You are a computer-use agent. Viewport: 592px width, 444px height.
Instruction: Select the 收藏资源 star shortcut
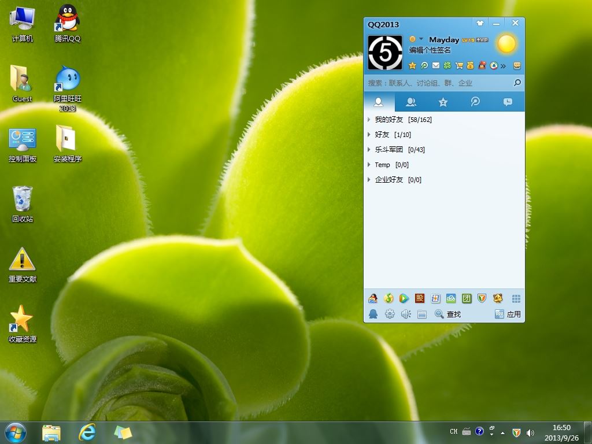coord(23,324)
